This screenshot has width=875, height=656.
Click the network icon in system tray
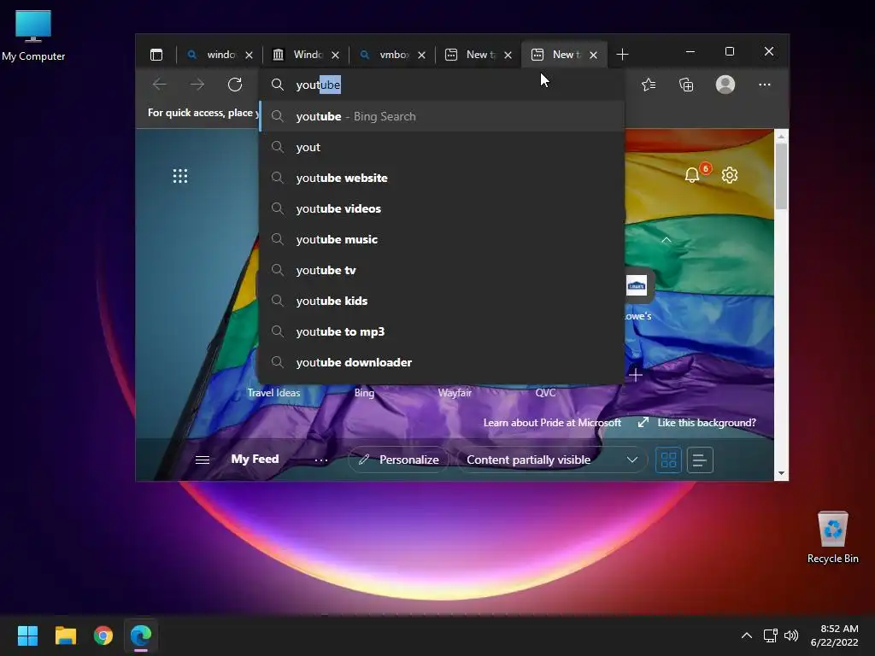click(x=771, y=635)
